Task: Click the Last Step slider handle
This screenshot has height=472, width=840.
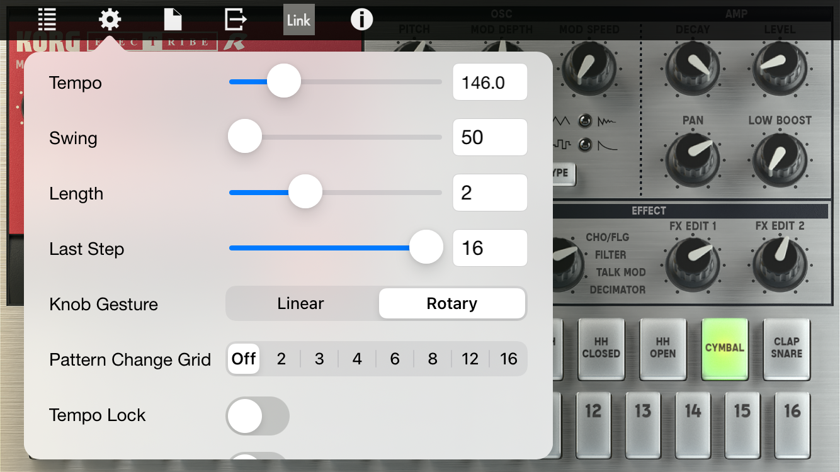Action: 426,247
